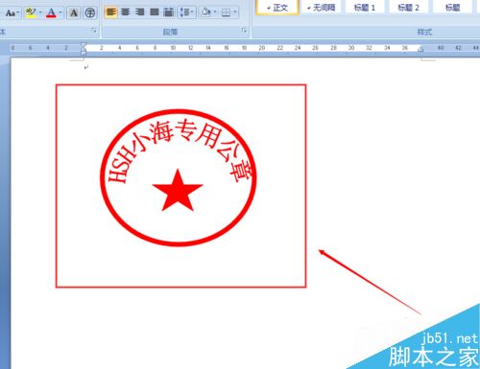
Task: Justify the paragraph text
Action: click(155, 12)
